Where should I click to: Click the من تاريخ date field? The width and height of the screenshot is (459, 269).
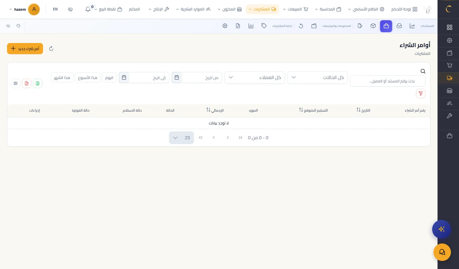202,78
